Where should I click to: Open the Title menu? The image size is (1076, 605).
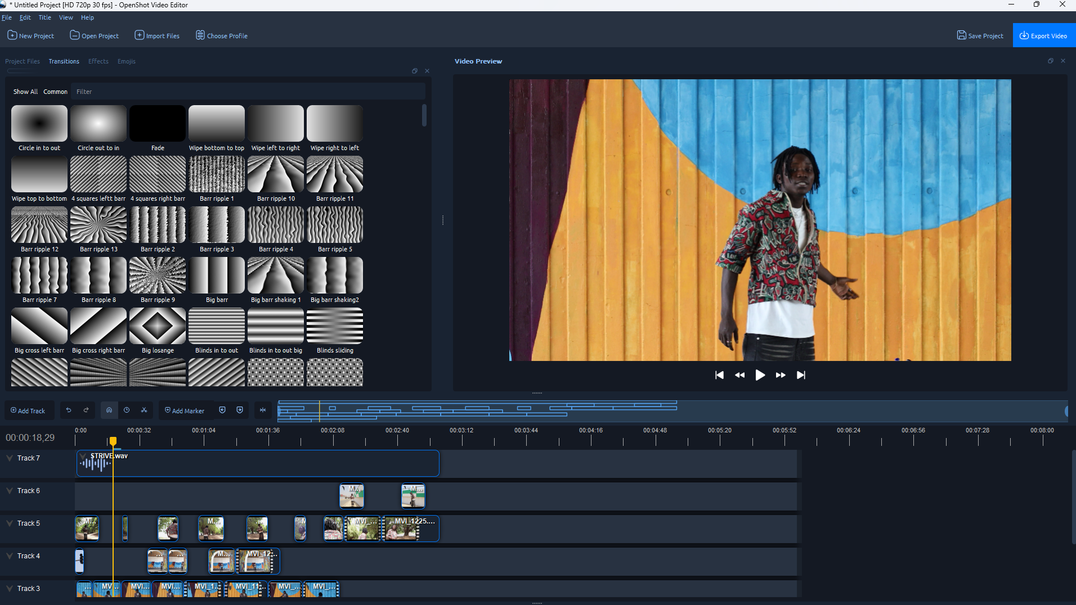pyautogui.click(x=44, y=17)
